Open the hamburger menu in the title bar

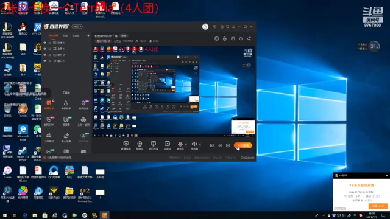(233, 27)
